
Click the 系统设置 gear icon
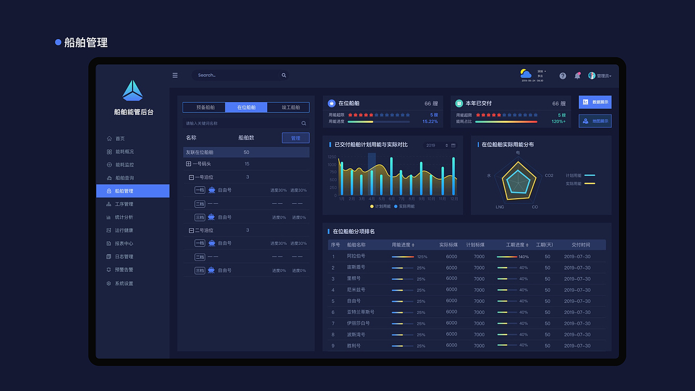point(109,283)
